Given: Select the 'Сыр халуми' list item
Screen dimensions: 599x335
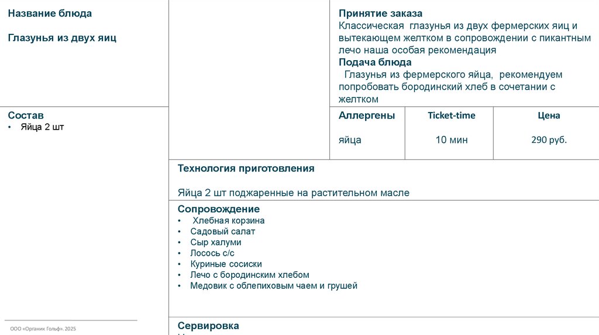Looking at the screenshot, I should tap(215, 242).
